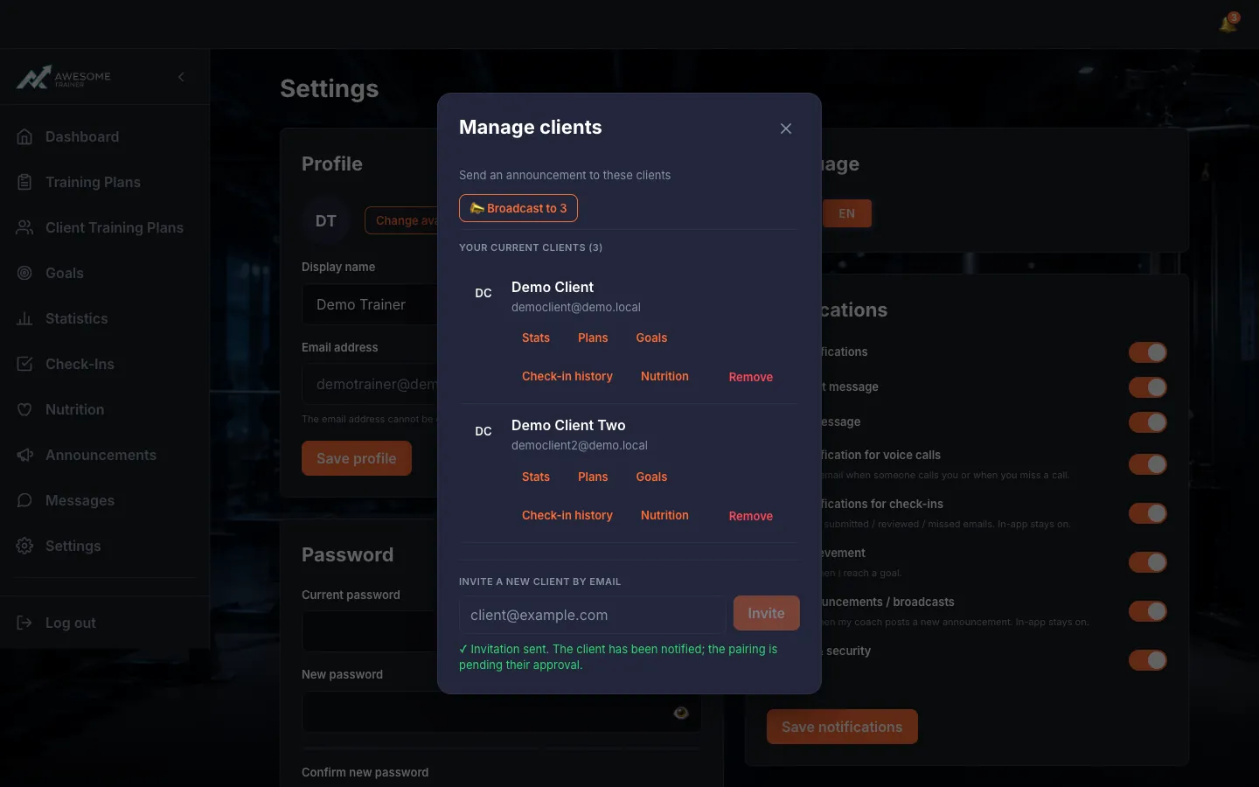
Task: Click the Log out icon
Action: 24,623
